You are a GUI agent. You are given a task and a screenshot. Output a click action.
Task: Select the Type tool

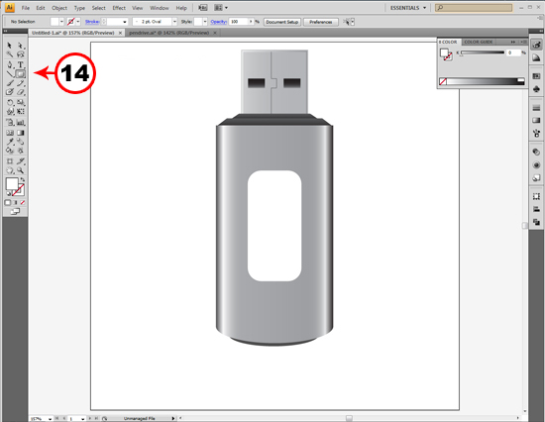(x=21, y=64)
